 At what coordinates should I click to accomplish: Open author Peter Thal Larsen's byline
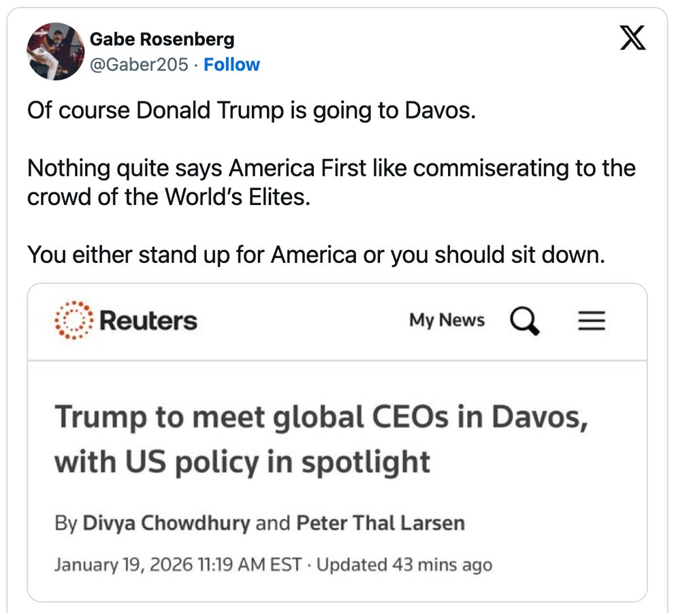click(x=380, y=523)
